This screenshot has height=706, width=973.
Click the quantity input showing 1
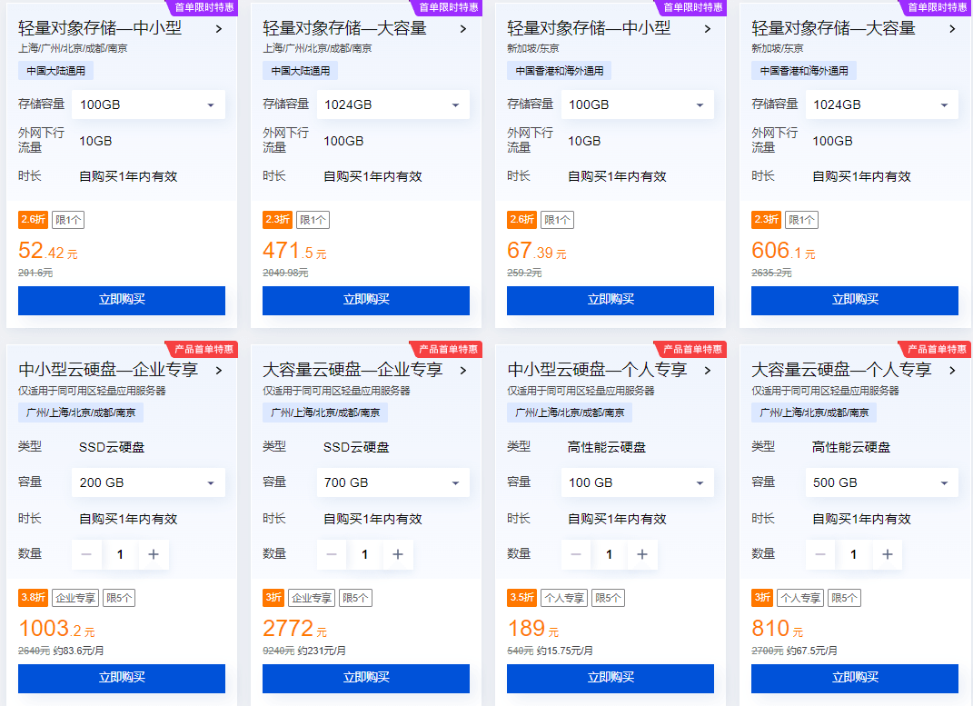click(x=120, y=554)
